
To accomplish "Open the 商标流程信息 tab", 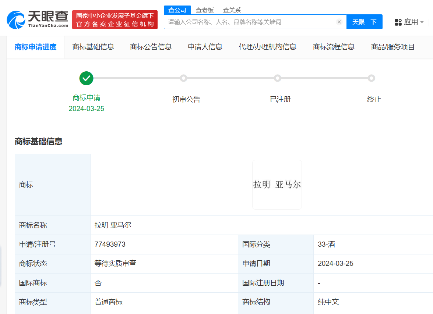I will pyautogui.click(x=334, y=47).
